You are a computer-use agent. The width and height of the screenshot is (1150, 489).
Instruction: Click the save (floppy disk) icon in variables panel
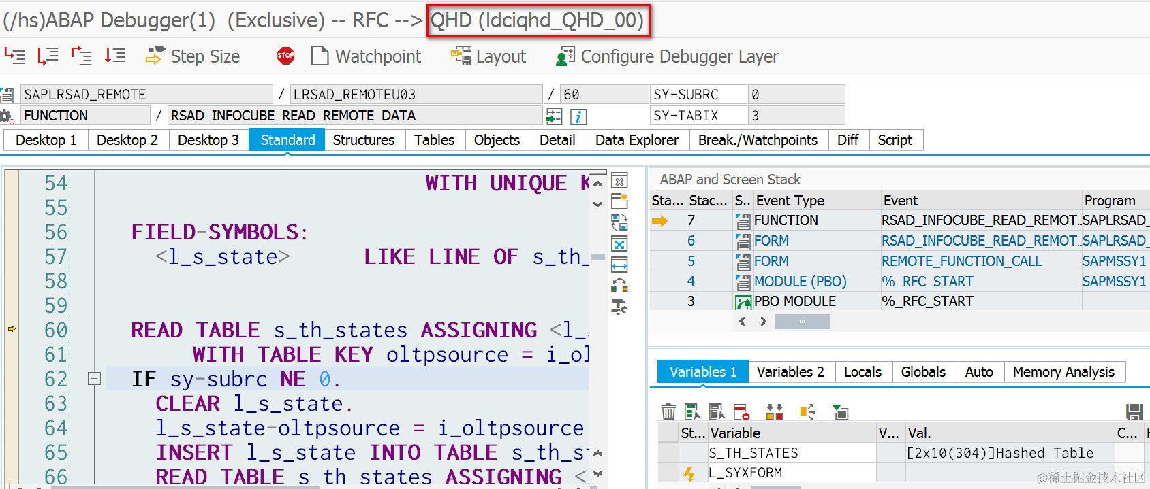1134,411
